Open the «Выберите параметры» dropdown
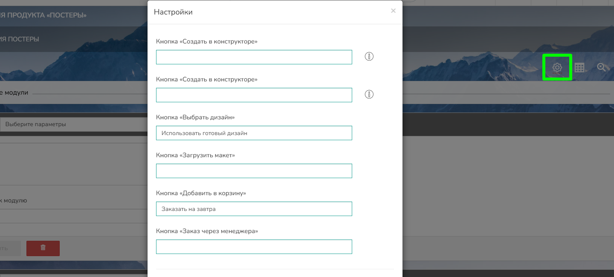The width and height of the screenshot is (614, 277). [x=73, y=124]
